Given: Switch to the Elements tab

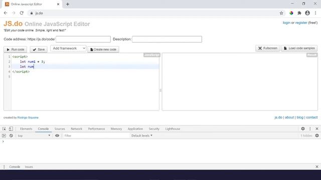Looking at the screenshot, I should 26,129.
